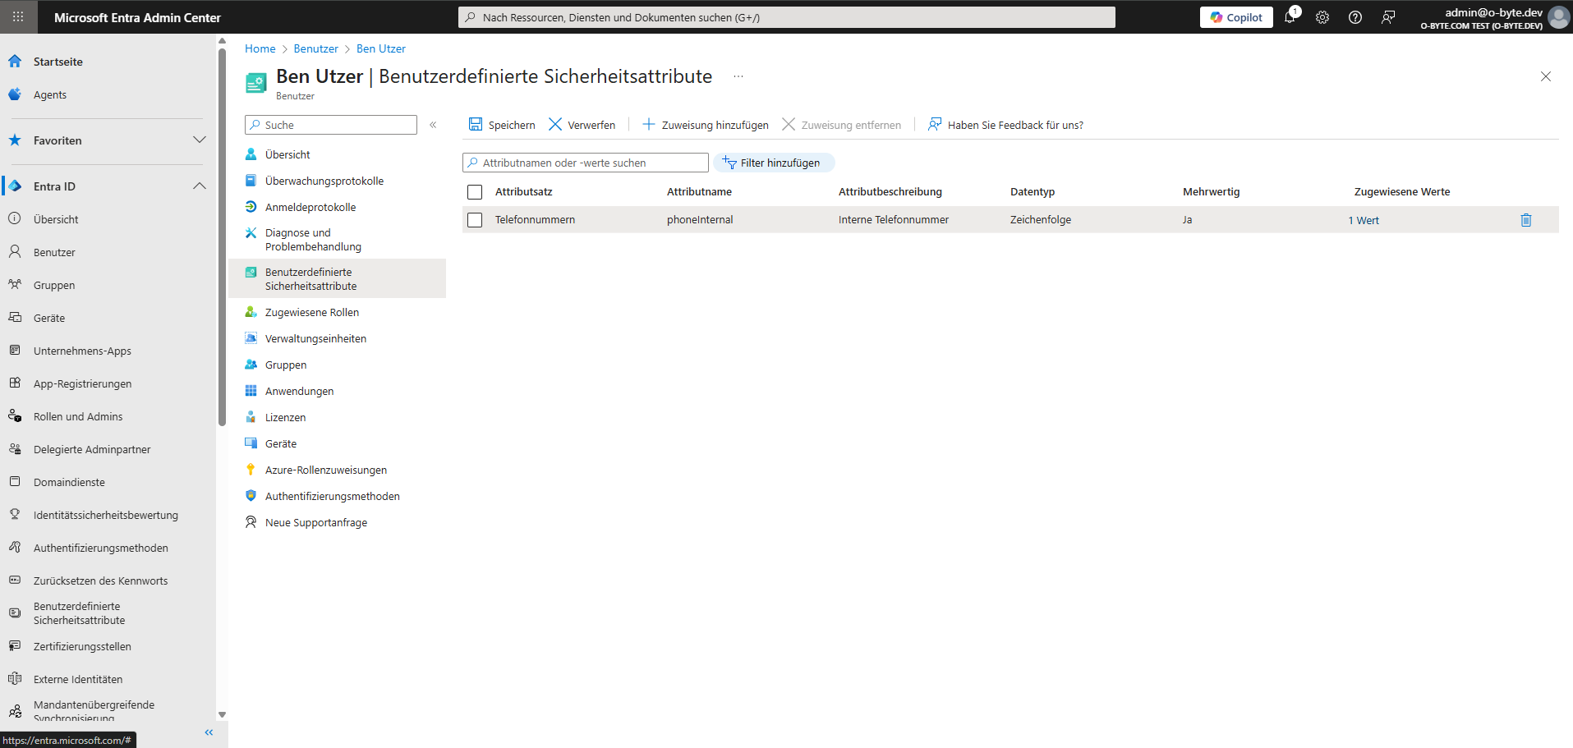
Task: Open the app launcher waffle icon
Action: [18, 17]
